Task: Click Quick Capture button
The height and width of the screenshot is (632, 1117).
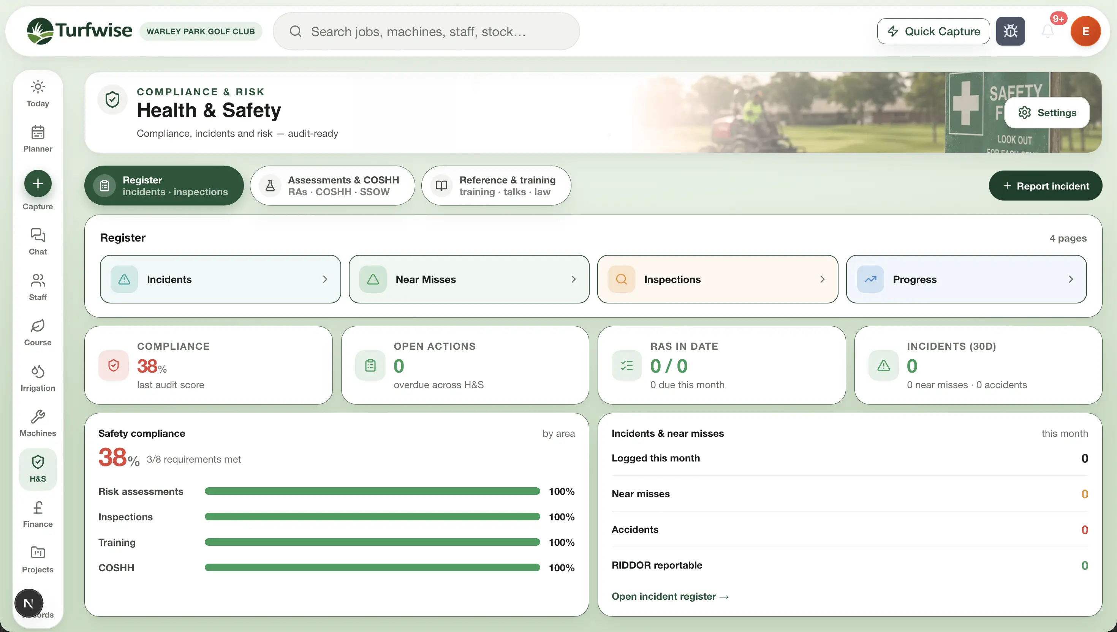Action: [933, 31]
